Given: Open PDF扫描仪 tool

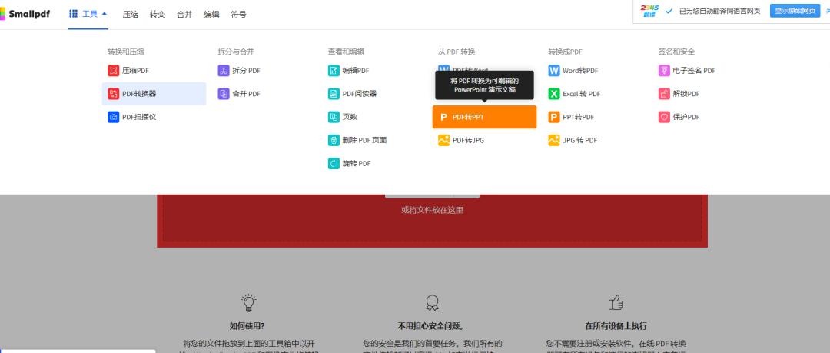Looking at the screenshot, I should (x=139, y=117).
